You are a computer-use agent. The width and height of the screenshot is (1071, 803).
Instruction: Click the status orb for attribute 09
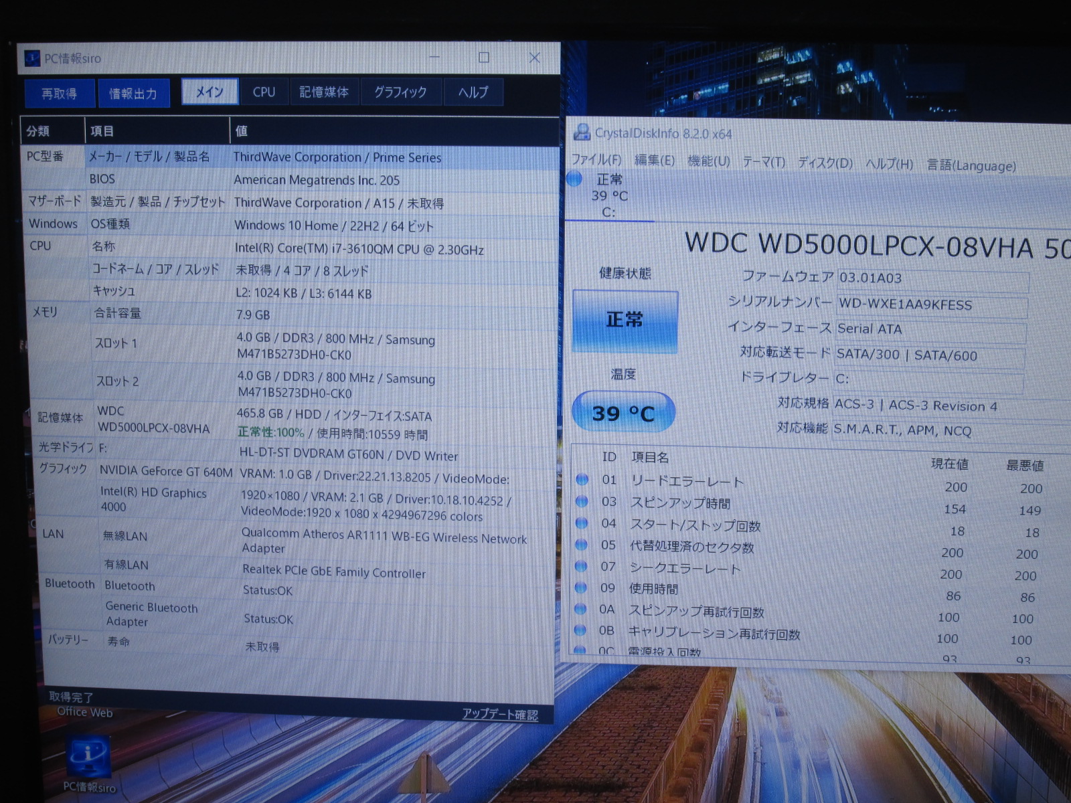pyautogui.click(x=580, y=587)
